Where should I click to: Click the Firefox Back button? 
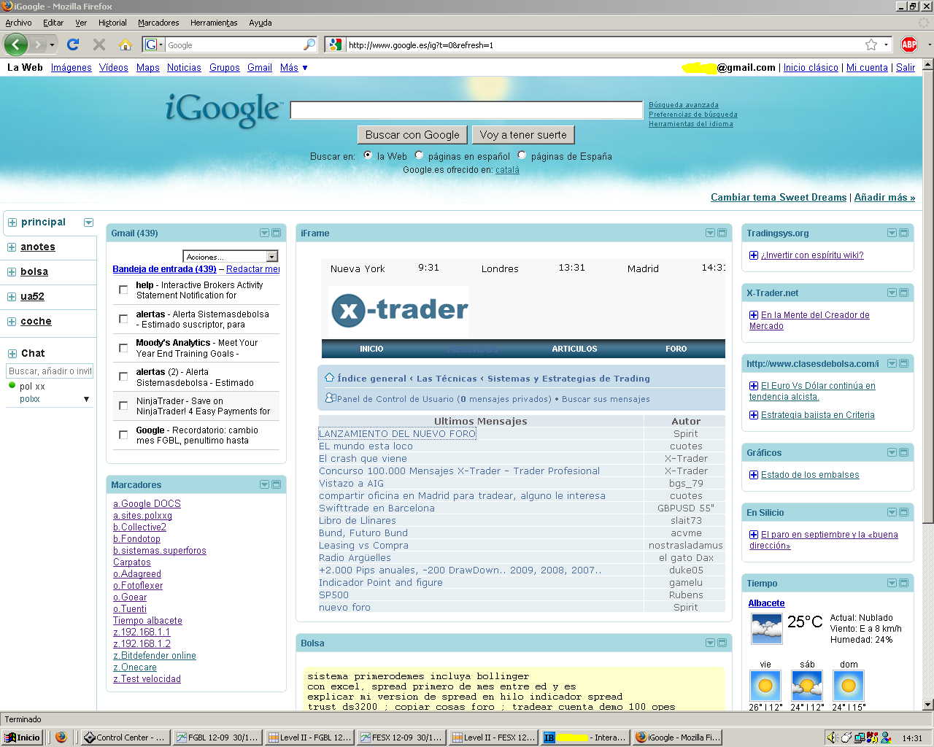[x=16, y=44]
